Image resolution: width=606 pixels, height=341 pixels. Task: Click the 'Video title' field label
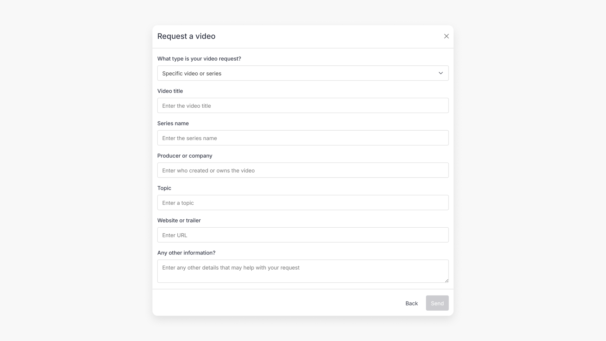tap(170, 91)
